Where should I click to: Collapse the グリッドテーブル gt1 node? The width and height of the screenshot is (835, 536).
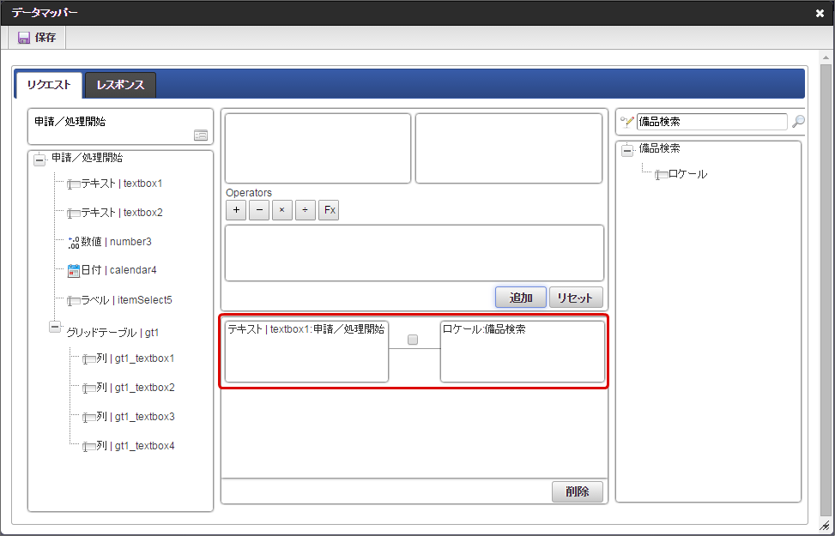point(55,326)
